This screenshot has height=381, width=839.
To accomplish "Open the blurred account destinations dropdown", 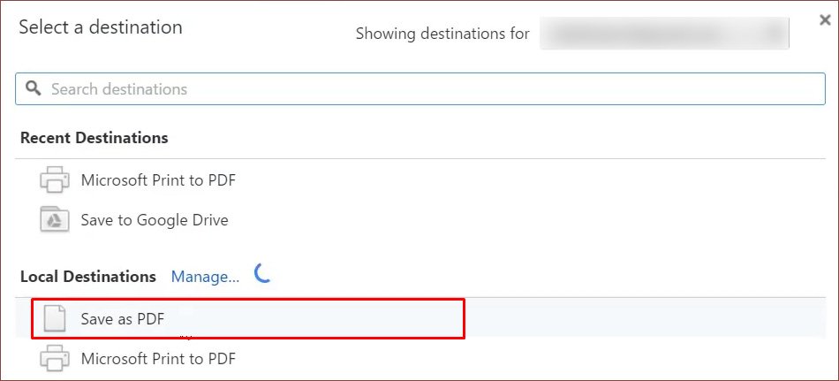I will (x=664, y=34).
